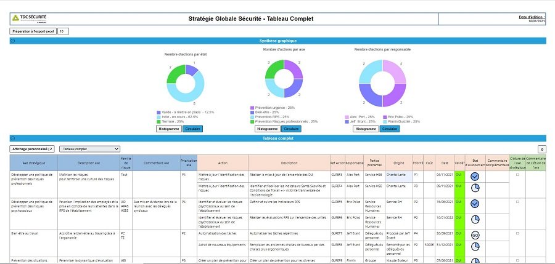Click the green OUI cell for GLREF7
Screen dimensions: 555x264
459,235
